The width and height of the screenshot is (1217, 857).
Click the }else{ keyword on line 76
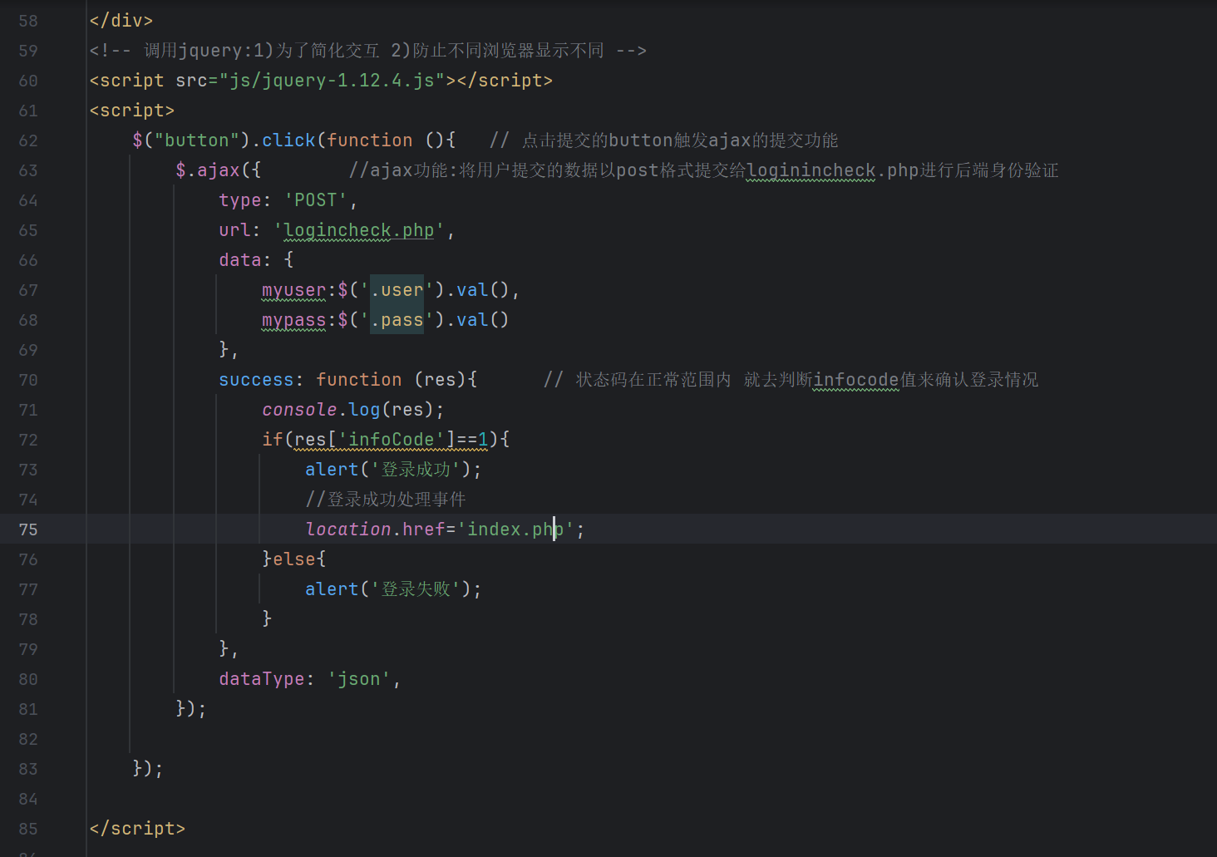coord(294,559)
